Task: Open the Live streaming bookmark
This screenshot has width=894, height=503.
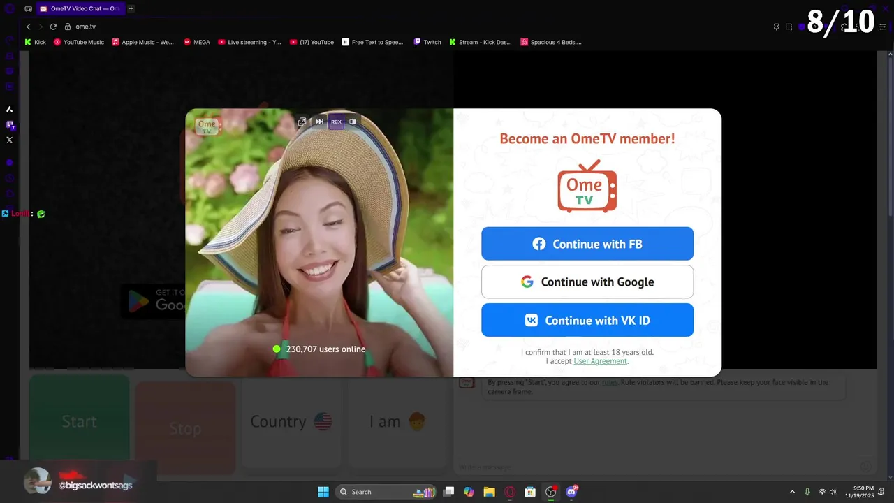Action: [x=249, y=42]
